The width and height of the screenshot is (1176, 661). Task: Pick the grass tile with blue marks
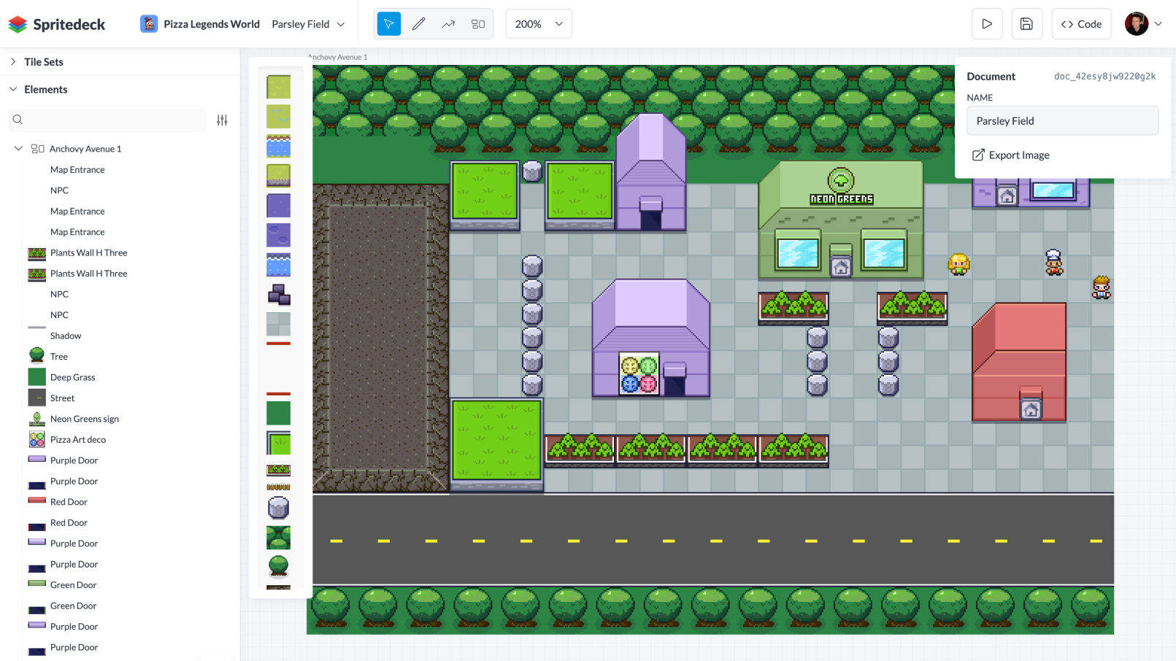click(278, 117)
